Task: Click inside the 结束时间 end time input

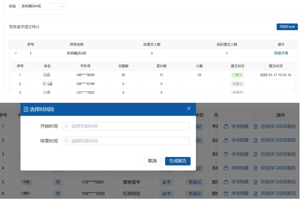Action: (125, 141)
